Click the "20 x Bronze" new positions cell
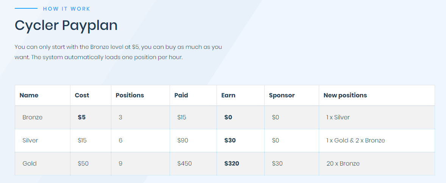This screenshot has width=446, height=183. [343, 164]
